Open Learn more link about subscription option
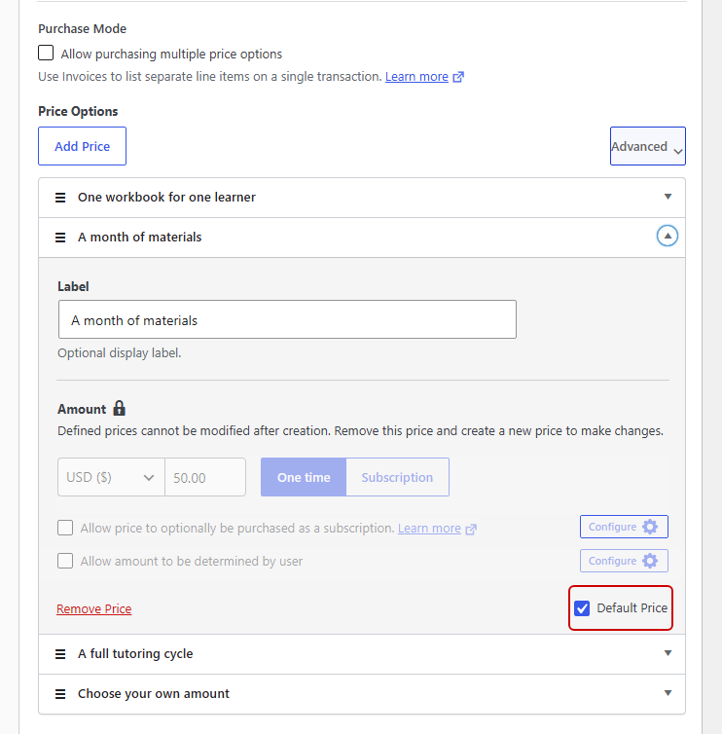Viewport: 722px width, 734px height. tap(429, 528)
